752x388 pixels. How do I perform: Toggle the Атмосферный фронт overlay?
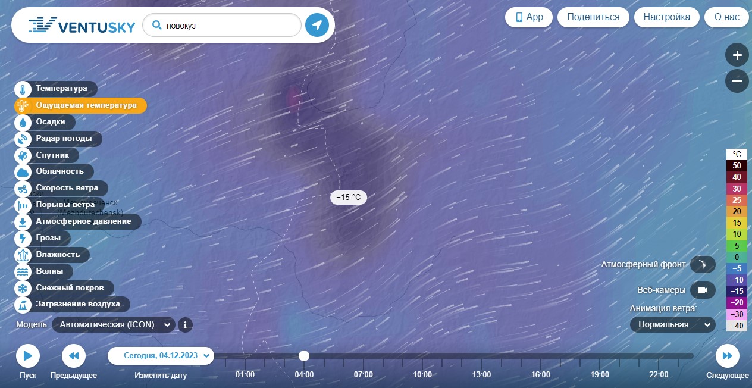[703, 264]
